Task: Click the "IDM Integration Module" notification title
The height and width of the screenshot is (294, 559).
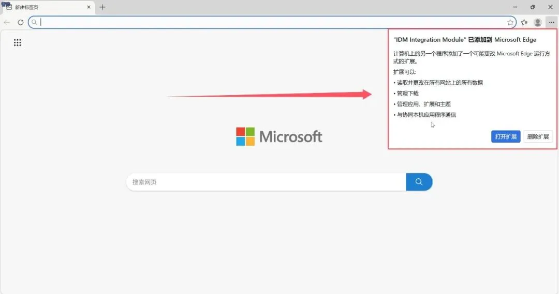Action: 465,40
